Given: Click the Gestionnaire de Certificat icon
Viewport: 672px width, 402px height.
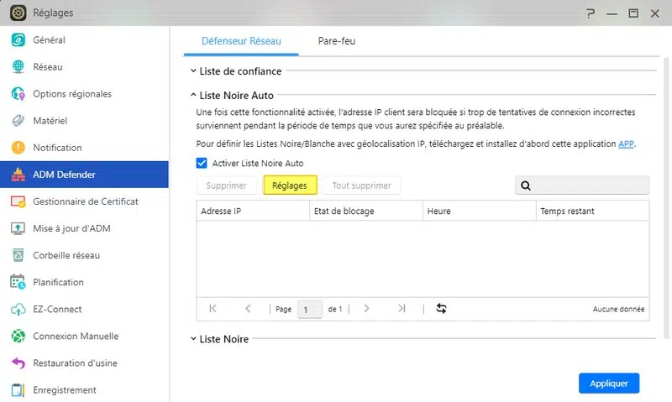Looking at the screenshot, I should pyautogui.click(x=18, y=201).
